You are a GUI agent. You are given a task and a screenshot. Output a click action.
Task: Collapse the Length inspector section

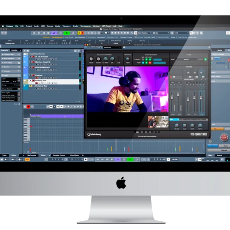tap(11, 75)
